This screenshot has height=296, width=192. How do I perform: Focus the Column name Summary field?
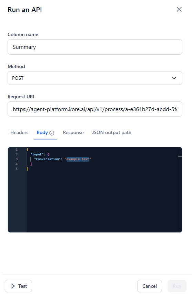click(95, 47)
